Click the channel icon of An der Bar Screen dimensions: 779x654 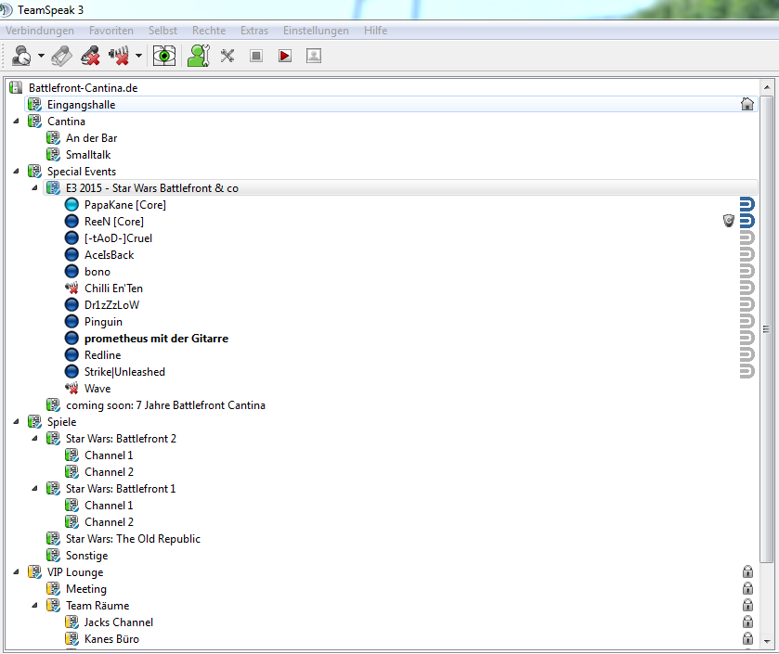click(53, 138)
